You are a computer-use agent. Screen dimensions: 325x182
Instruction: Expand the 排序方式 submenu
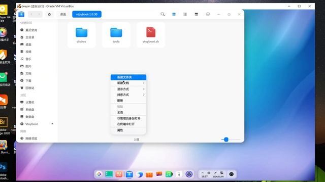tap(128, 95)
